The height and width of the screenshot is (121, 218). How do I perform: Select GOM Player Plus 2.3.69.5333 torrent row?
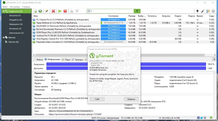pyautogui.click(x=124, y=32)
